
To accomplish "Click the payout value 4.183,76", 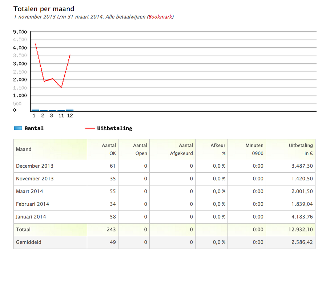I will click(x=302, y=217).
